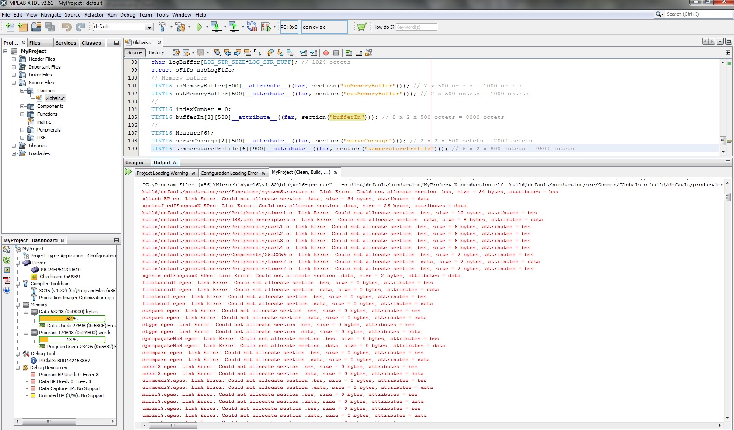Click the dashboard blue Help icon
734x430 pixels.
tap(7, 290)
